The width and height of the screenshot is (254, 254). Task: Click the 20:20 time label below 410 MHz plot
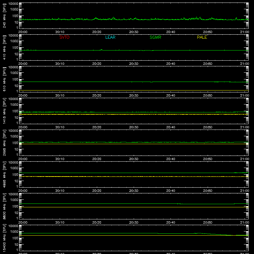97,64
